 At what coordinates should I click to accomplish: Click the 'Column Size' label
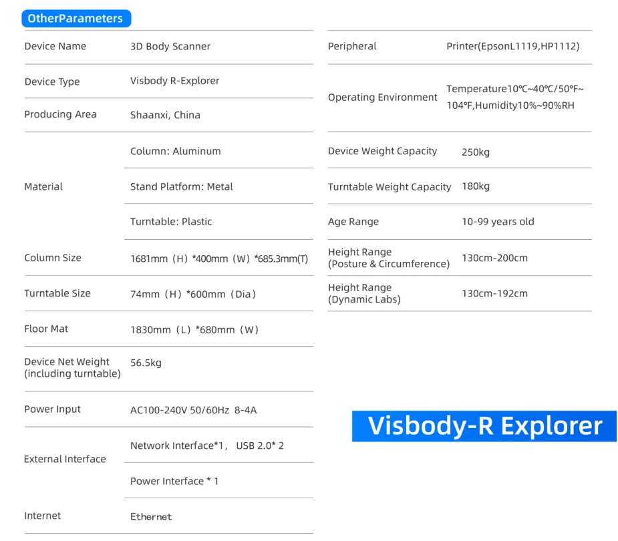[x=53, y=258]
